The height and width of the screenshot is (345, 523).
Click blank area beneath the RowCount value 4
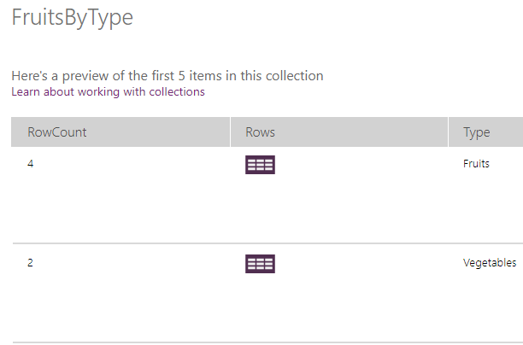pyautogui.click(x=31, y=205)
